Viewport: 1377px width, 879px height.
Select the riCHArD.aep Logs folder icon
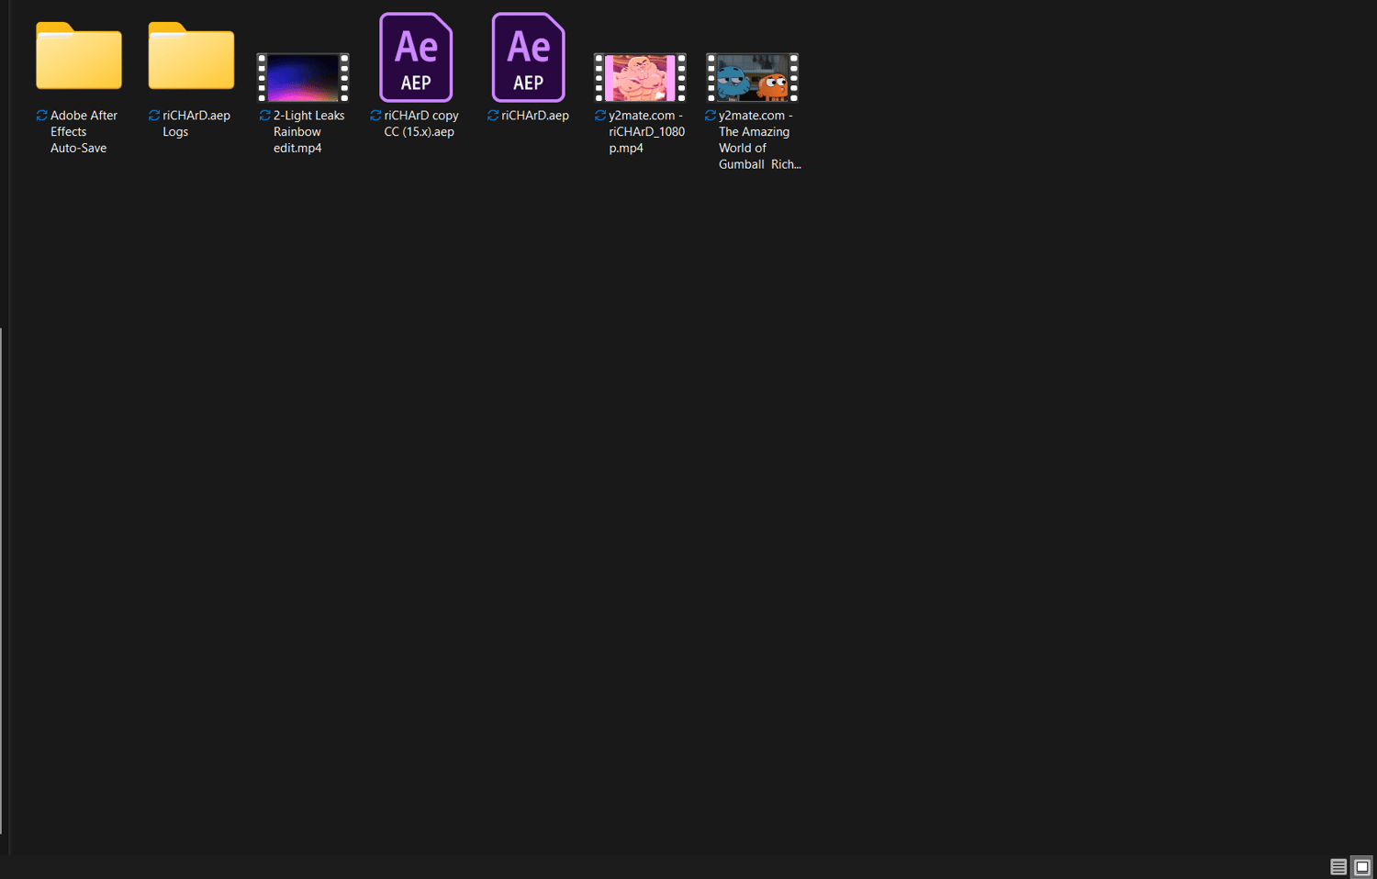pyautogui.click(x=191, y=56)
